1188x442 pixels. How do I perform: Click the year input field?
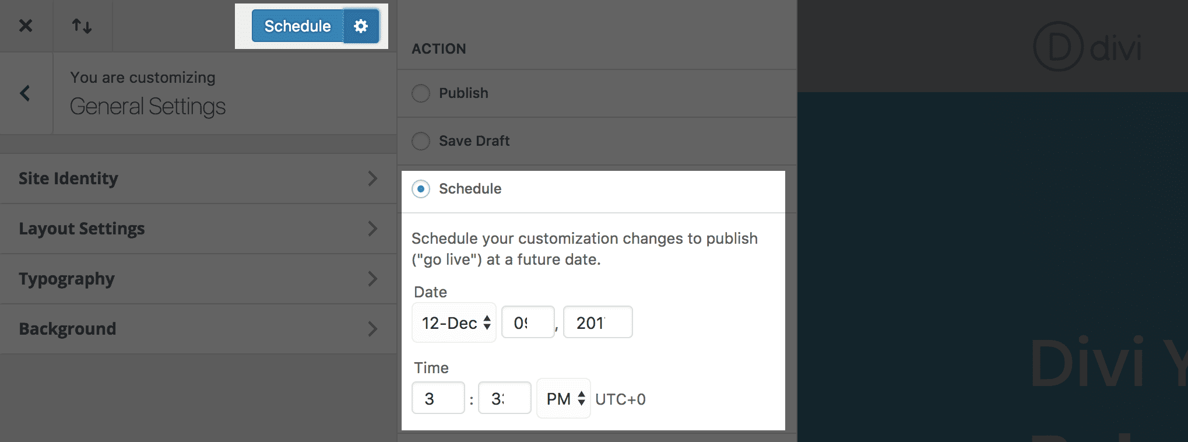[597, 322]
